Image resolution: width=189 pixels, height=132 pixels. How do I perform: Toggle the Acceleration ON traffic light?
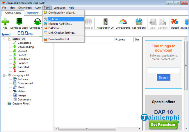(106, 22)
